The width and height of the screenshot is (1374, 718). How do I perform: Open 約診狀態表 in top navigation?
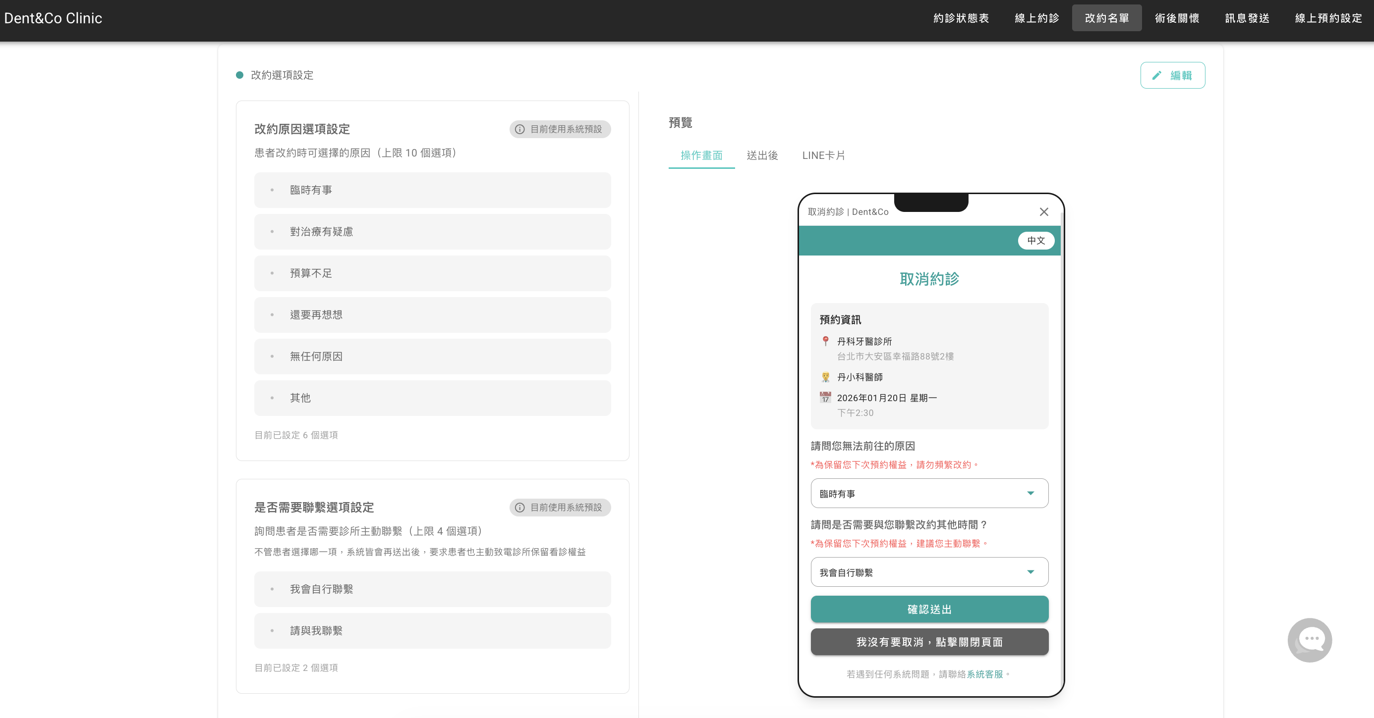[961, 18]
